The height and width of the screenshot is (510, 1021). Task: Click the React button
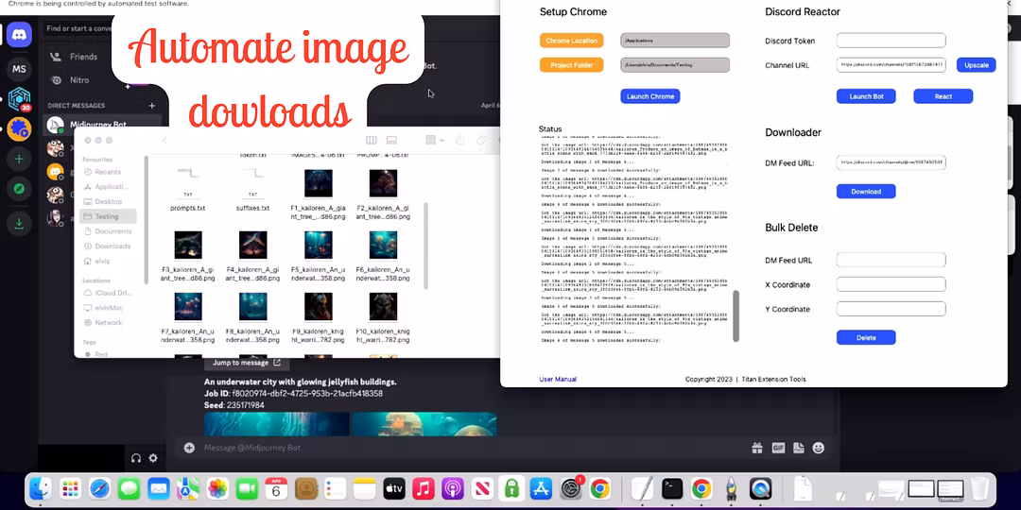pyautogui.click(x=943, y=96)
